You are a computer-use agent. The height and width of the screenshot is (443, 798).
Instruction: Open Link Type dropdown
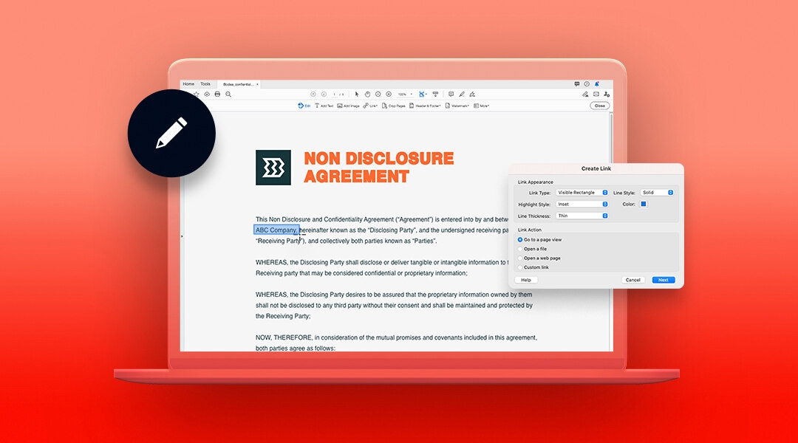(582, 192)
